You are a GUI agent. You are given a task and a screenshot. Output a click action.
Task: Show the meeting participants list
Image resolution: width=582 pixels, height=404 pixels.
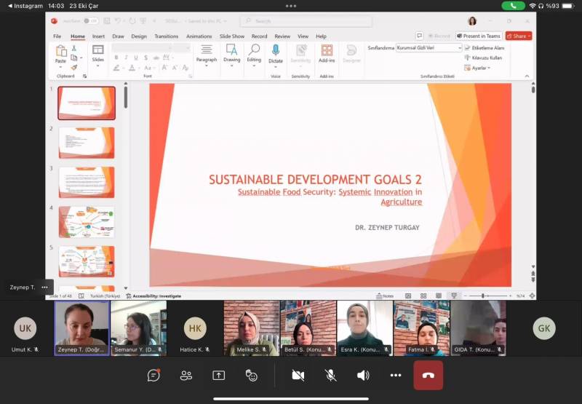coord(186,375)
